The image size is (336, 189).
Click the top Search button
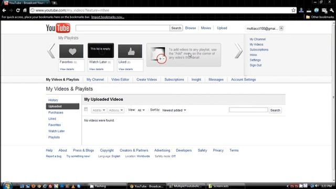coord(176,28)
